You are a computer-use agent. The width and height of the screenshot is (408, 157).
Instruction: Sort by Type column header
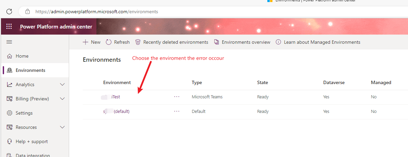click(x=197, y=83)
